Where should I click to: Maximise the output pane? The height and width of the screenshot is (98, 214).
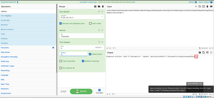click(211, 53)
